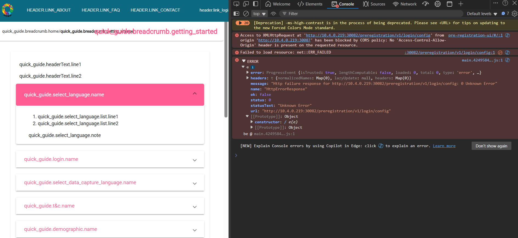This screenshot has height=238, width=518.
Task: Click the Don't show again button
Action: [491, 146]
